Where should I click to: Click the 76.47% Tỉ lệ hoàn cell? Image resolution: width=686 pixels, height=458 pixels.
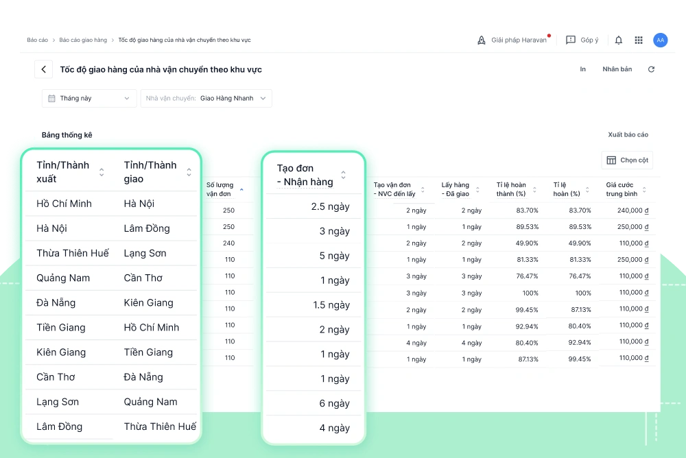point(580,276)
